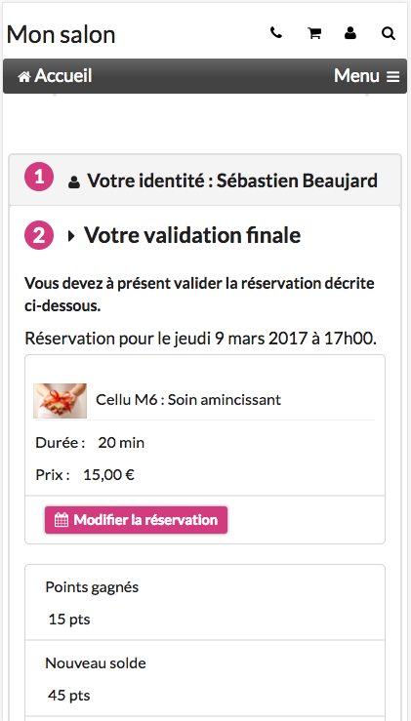This screenshot has height=721, width=411.
Task: Click the pink step 1 circle
Action: pyautogui.click(x=39, y=177)
